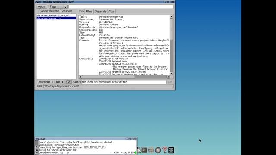Expand the Download + Load dropdown
276x155 pixels.
point(50,82)
